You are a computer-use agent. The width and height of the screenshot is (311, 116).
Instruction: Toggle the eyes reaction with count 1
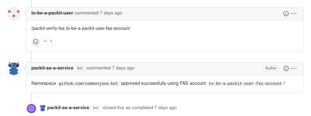coord(48,42)
